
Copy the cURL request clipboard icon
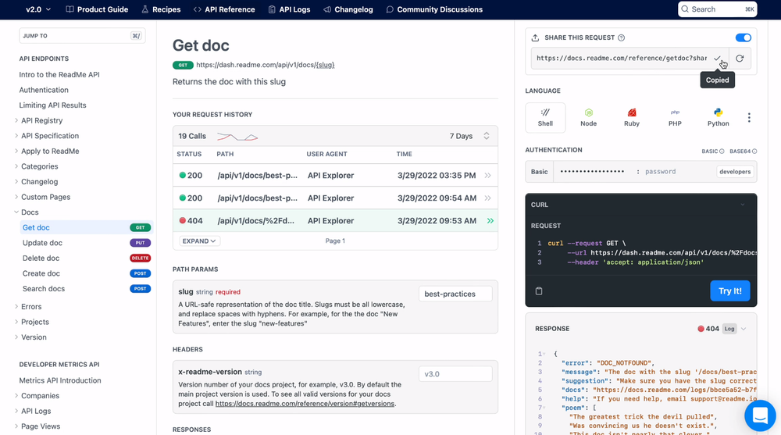[x=539, y=291]
